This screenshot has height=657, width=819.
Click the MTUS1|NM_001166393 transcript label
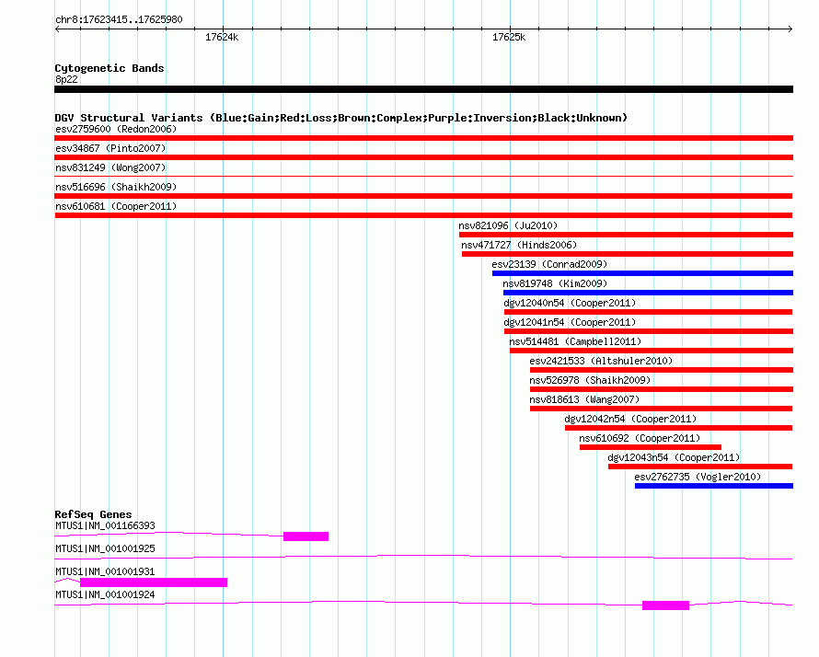pos(105,526)
